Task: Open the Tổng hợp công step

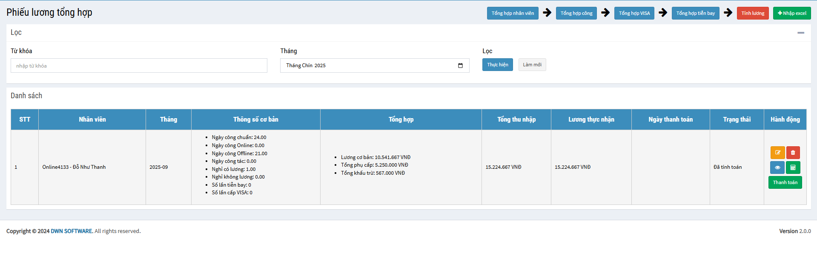Action: click(576, 13)
